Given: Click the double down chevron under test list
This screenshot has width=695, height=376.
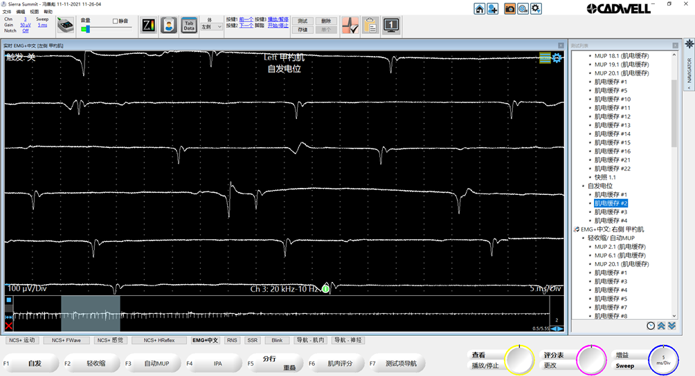Looking at the screenshot, I should tap(671, 326).
